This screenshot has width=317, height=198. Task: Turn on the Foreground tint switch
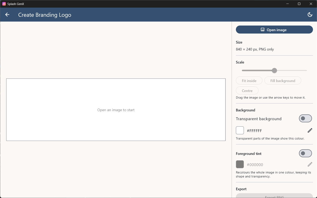click(x=305, y=153)
